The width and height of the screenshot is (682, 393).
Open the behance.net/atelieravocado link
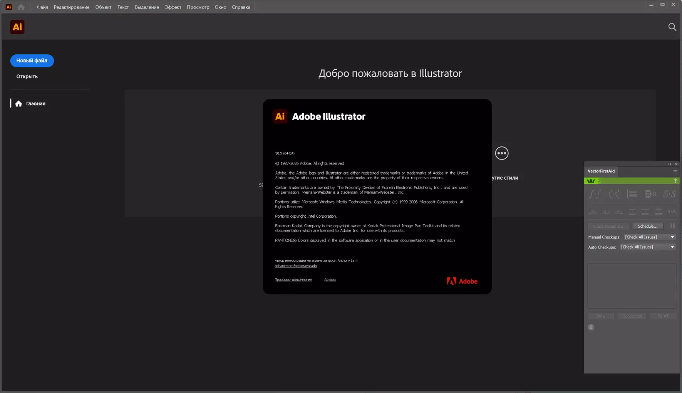(296, 266)
